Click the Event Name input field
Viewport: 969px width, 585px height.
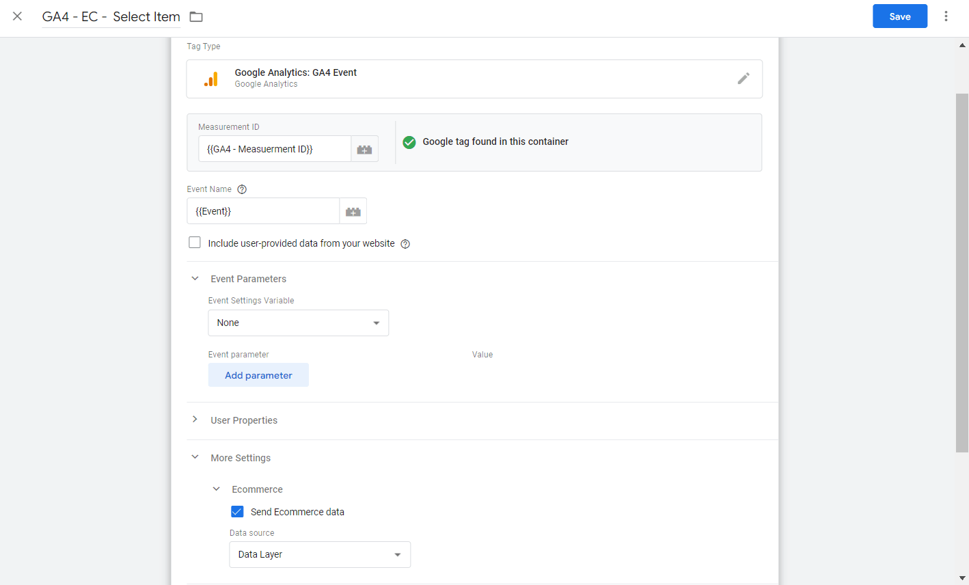(x=263, y=211)
